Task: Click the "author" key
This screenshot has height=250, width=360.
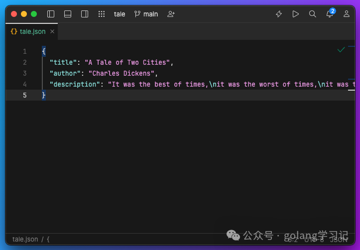Action: 65,74
